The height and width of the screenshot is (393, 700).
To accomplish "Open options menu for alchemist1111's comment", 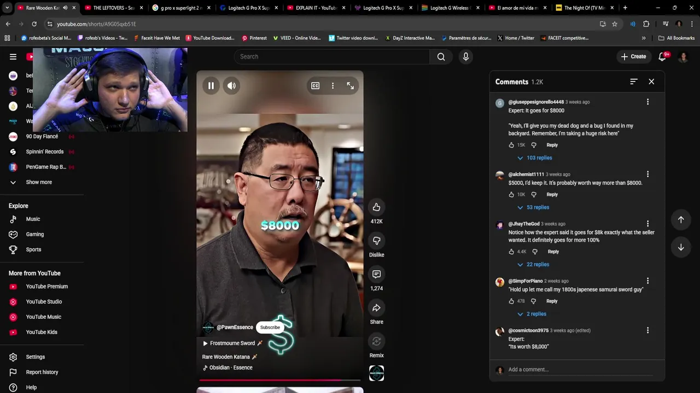I will point(647,175).
